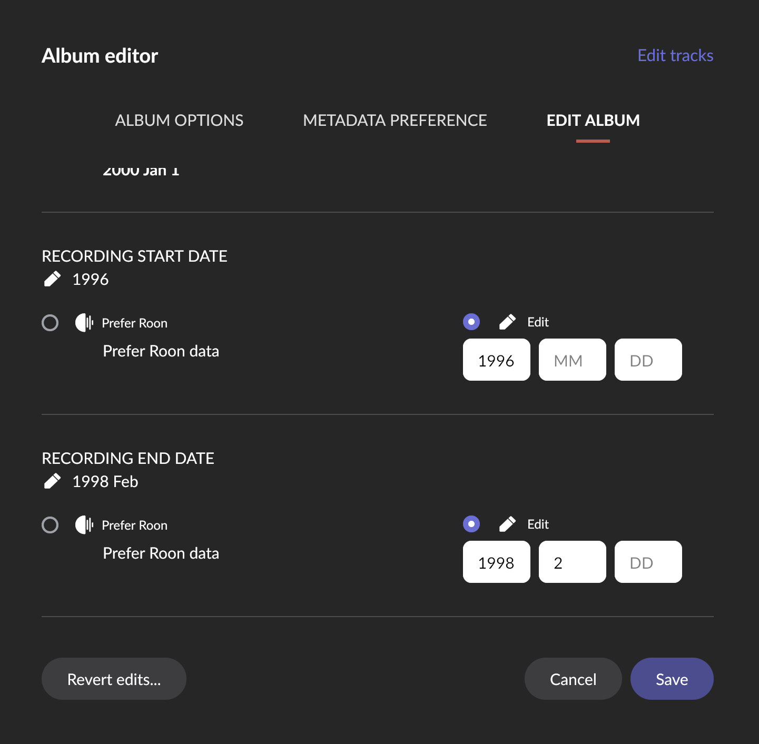Image resolution: width=759 pixels, height=744 pixels.
Task: Click Roon logo icon under Recording End Date
Action: click(84, 525)
